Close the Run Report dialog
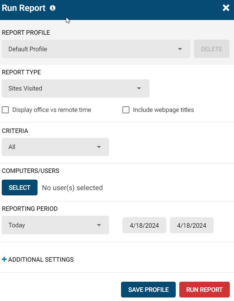The image size is (234, 301). pos(226,8)
